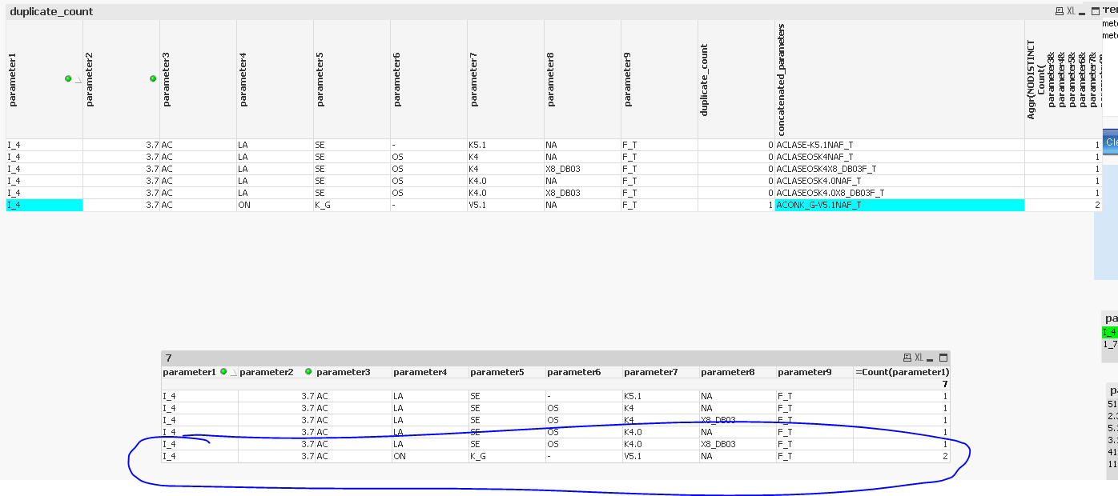Select K5.1 in duplicate_count table

click(x=505, y=145)
